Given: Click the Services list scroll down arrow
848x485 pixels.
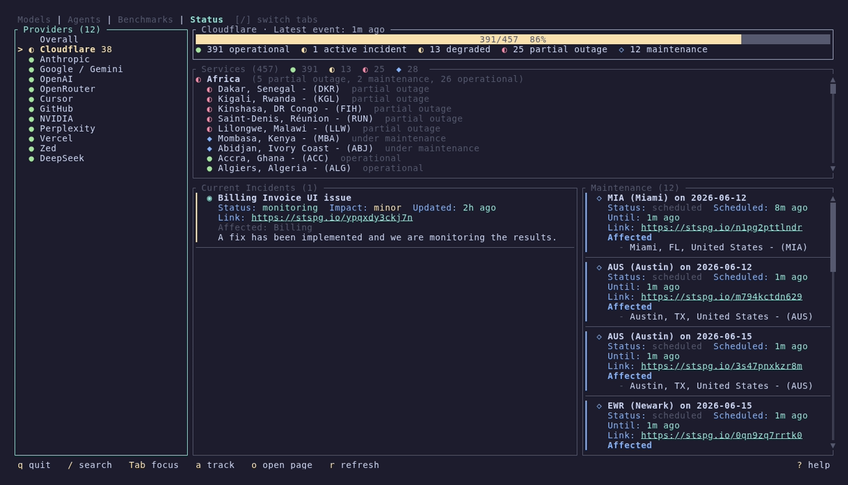Looking at the screenshot, I should tap(833, 169).
